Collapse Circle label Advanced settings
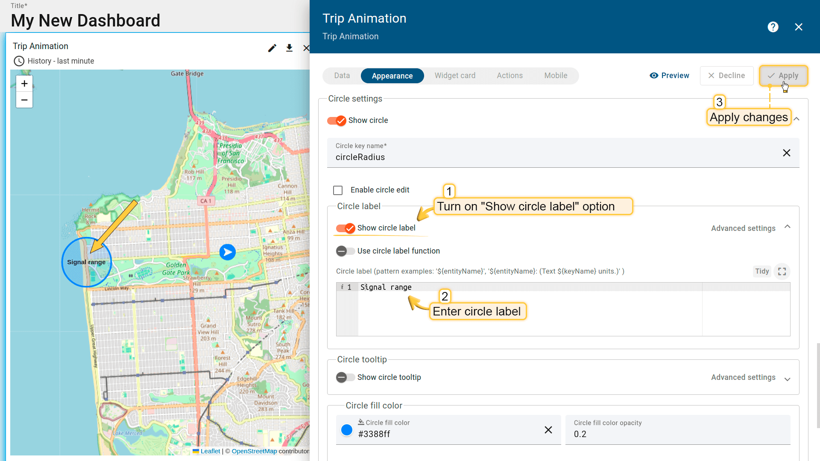The height and width of the screenshot is (461, 820). (x=788, y=227)
